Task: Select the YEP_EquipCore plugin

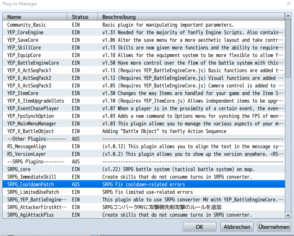Action: coord(144,55)
